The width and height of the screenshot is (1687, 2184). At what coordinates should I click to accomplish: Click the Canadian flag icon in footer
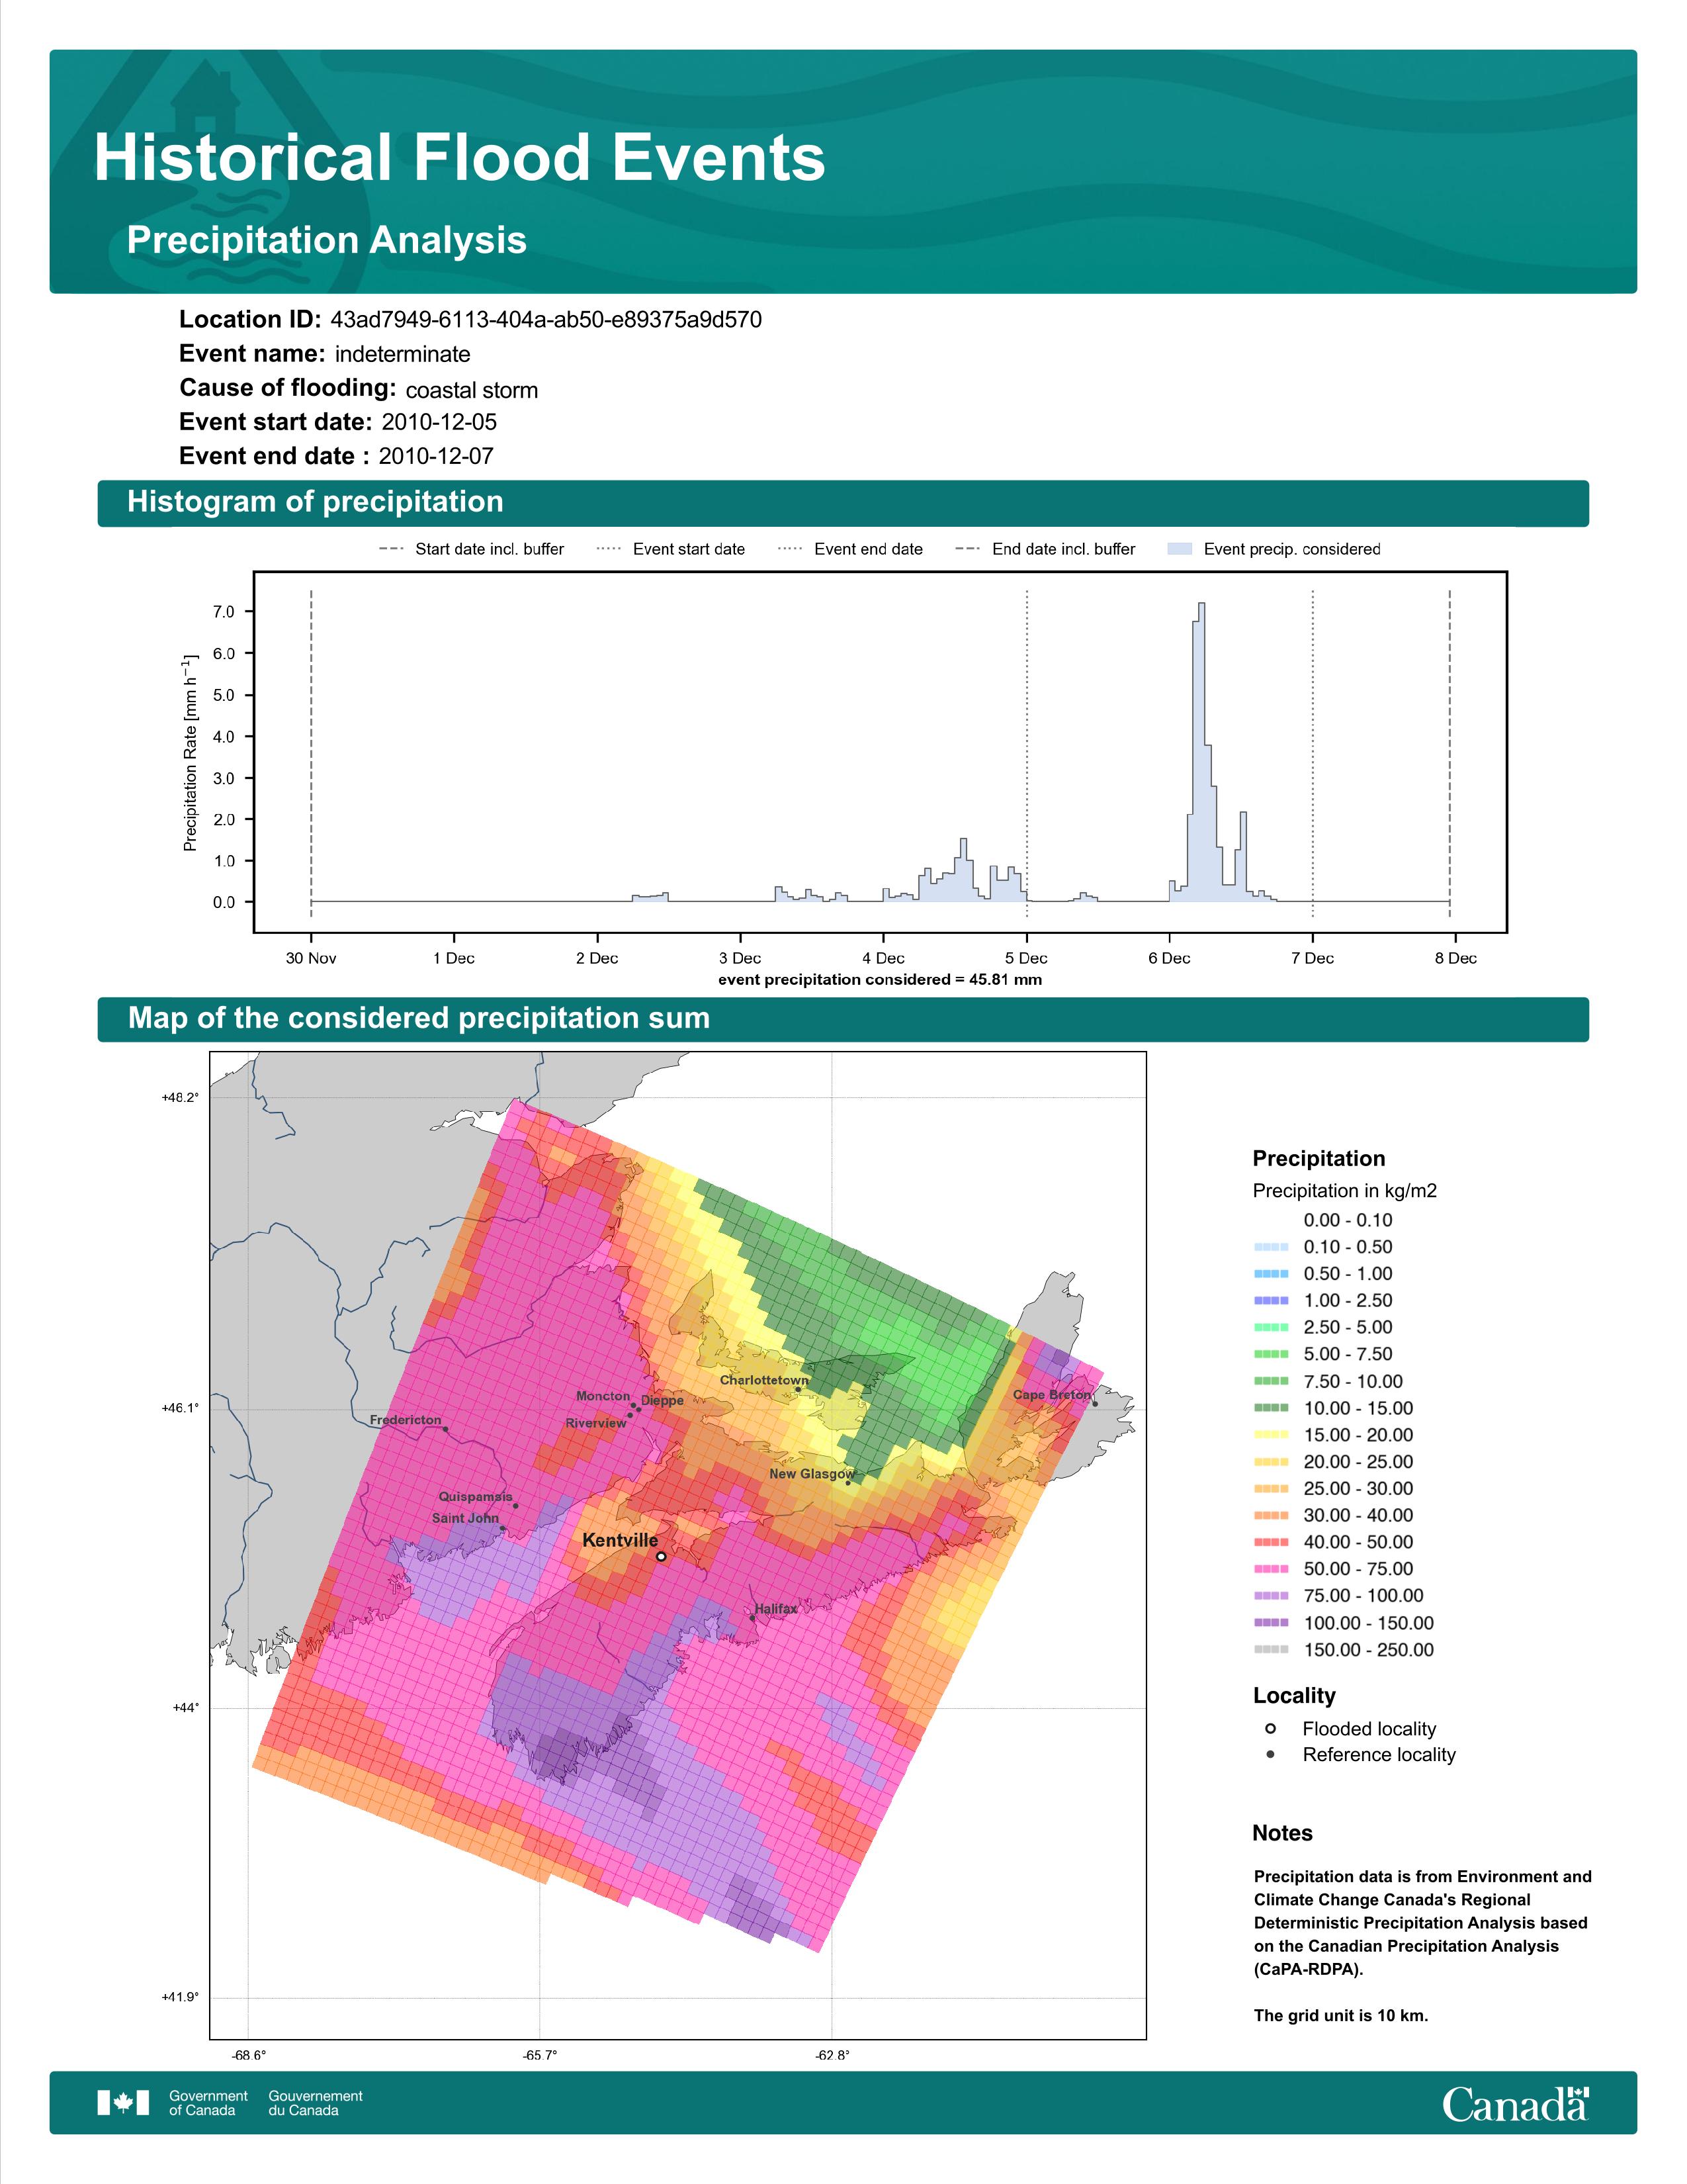click(123, 2102)
